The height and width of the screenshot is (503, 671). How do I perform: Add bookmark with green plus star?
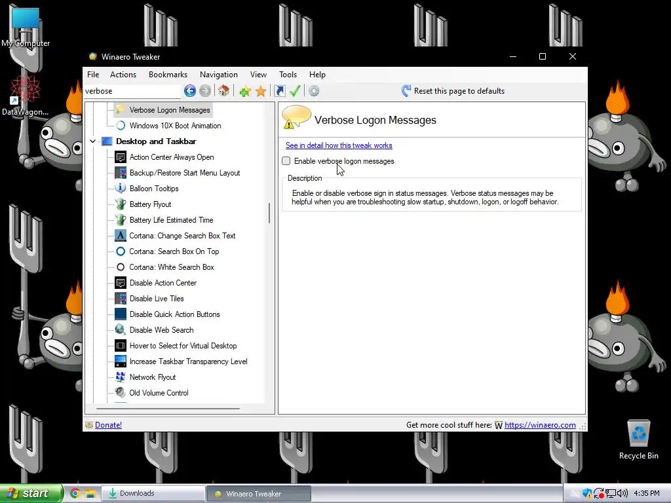pos(245,90)
